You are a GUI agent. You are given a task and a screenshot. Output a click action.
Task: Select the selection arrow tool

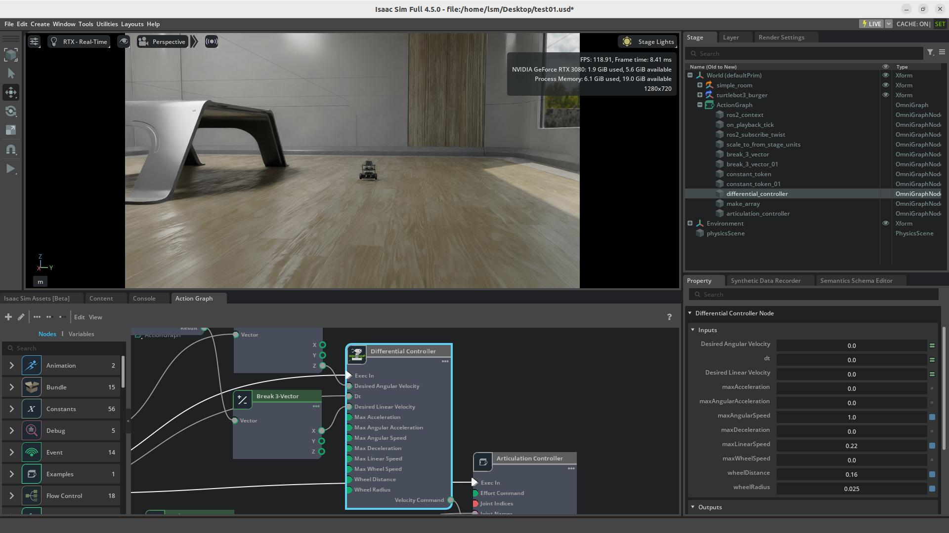(x=11, y=74)
